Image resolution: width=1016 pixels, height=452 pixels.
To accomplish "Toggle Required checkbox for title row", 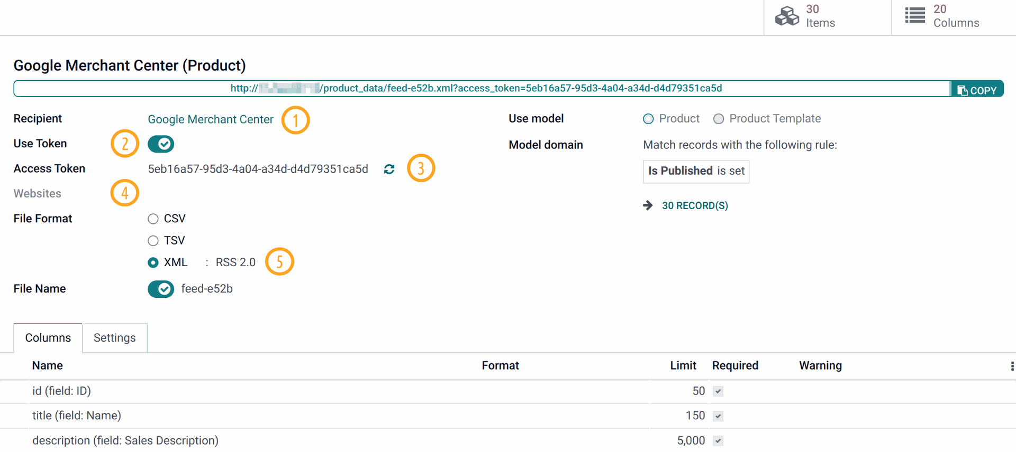I will click(718, 416).
